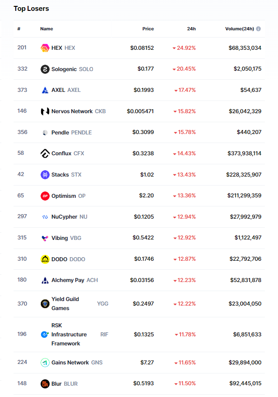Sort table by 24h column header

pos(191,29)
